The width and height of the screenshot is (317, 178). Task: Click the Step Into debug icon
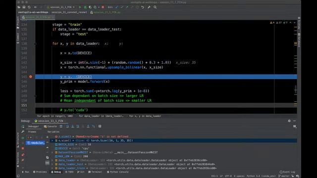73,127
